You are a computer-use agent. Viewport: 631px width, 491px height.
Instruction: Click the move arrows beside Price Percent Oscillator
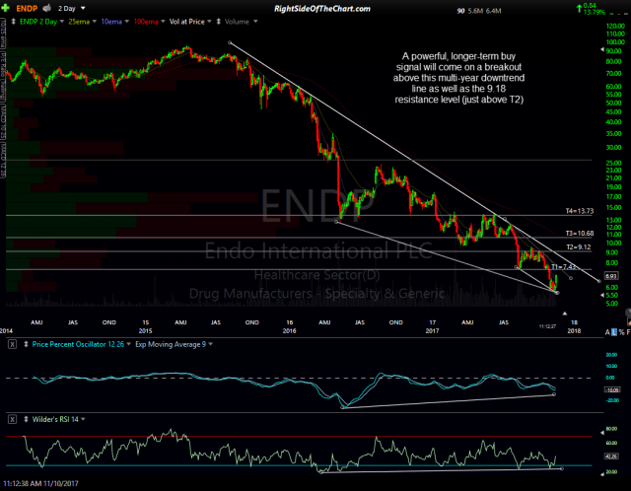27,344
